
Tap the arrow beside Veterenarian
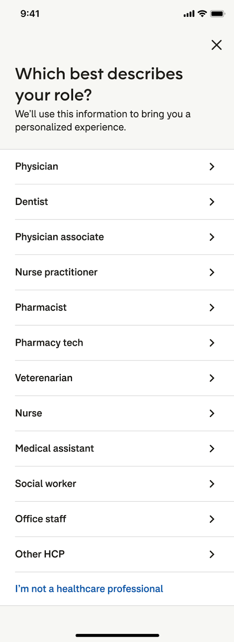[212, 378]
